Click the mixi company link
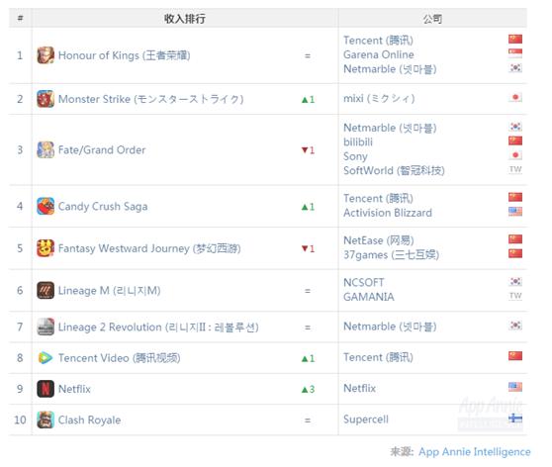The width and height of the screenshot is (552, 467). coord(379,99)
